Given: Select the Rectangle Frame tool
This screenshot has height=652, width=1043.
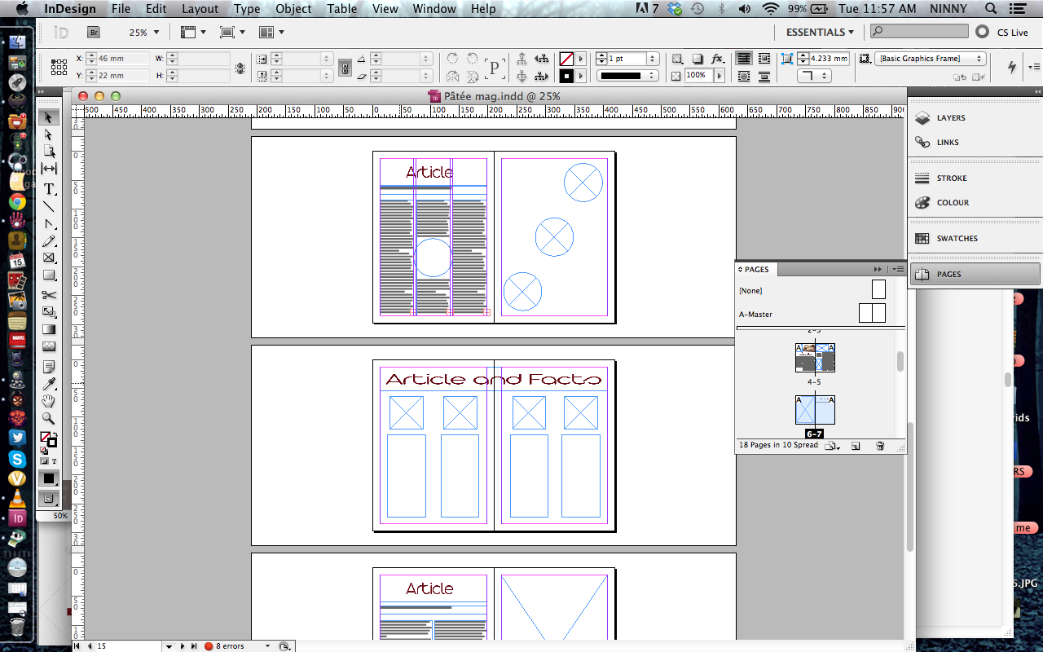Looking at the screenshot, I should 49,258.
